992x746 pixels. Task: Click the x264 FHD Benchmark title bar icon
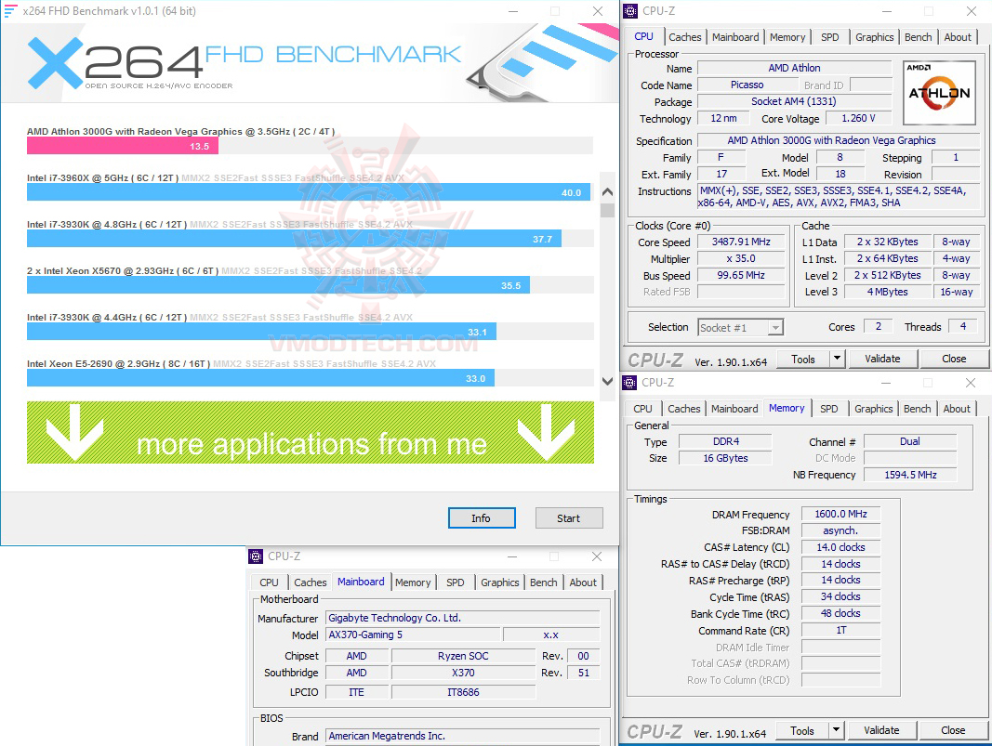coord(10,11)
